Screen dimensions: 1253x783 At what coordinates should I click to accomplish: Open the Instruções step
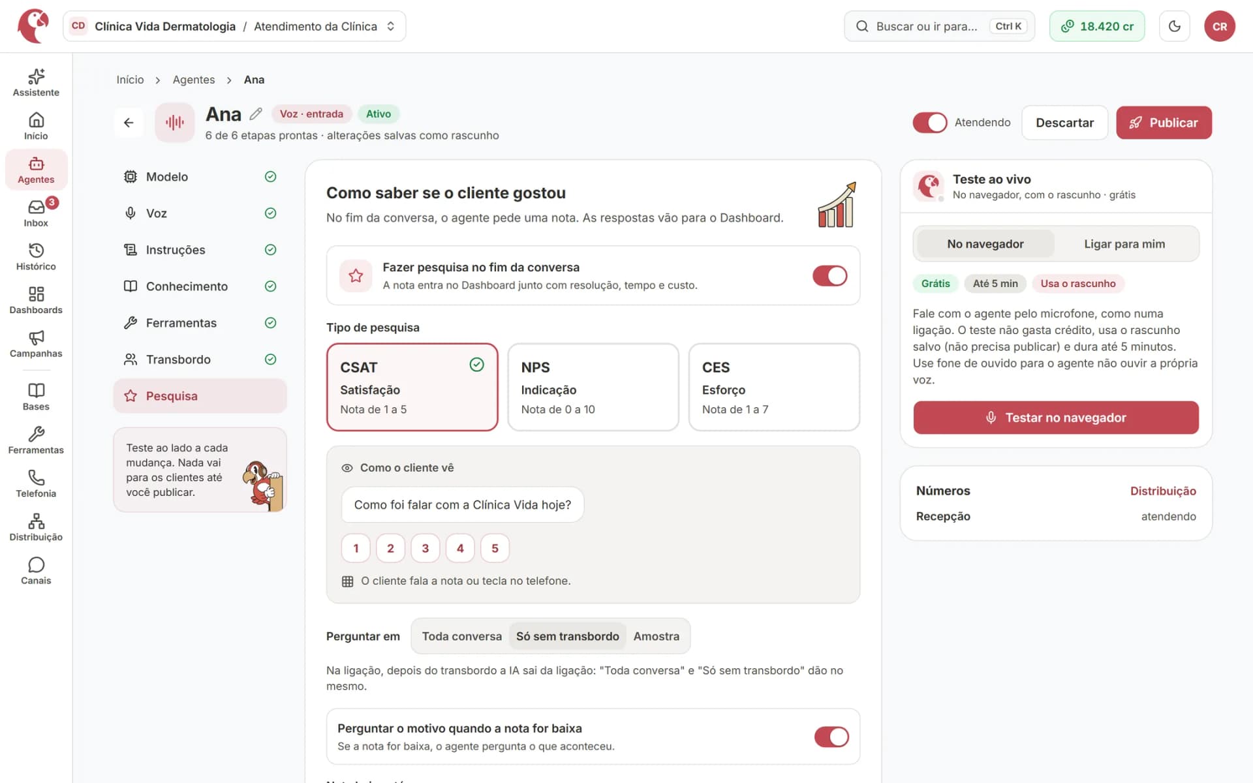coord(200,250)
